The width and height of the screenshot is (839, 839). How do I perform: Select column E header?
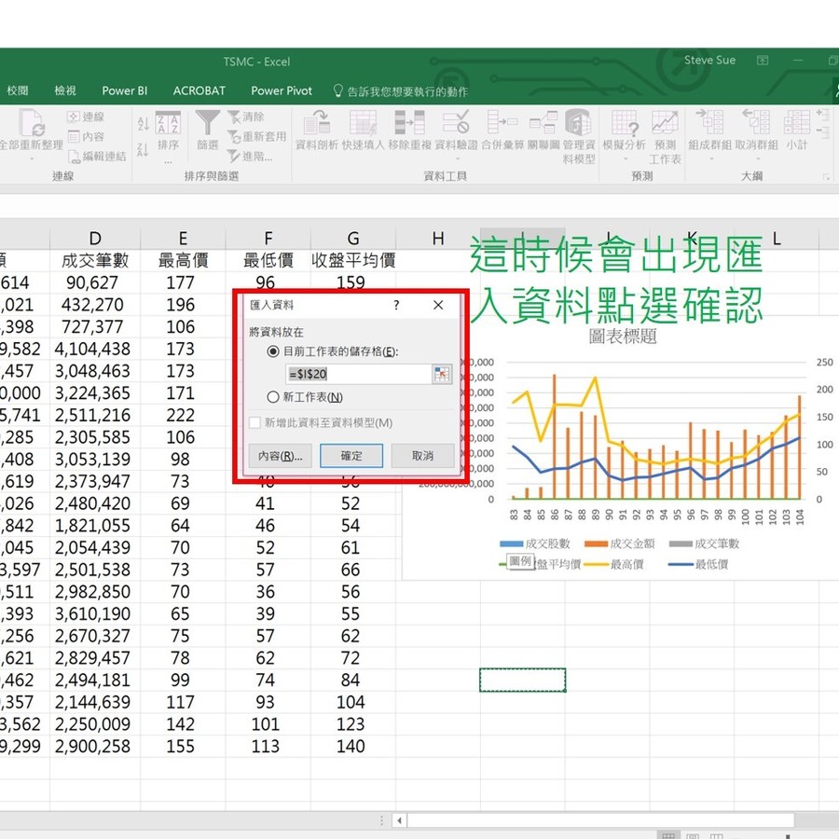click(183, 238)
